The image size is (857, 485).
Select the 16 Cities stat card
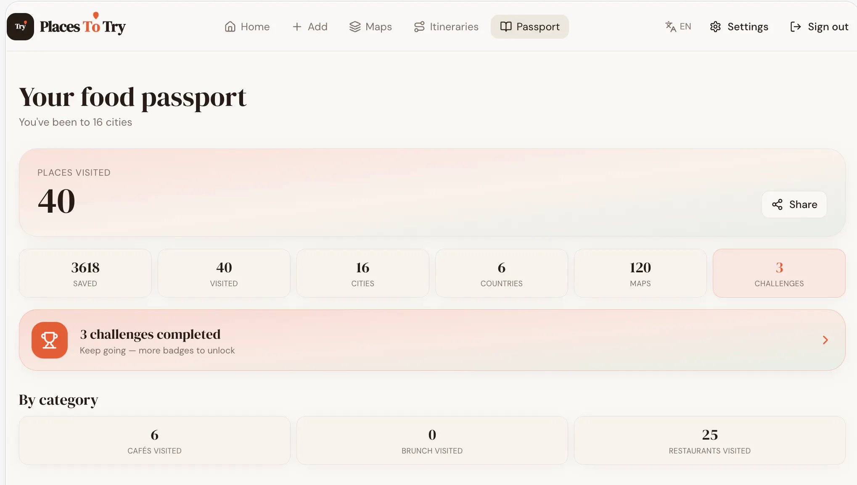coord(363,273)
